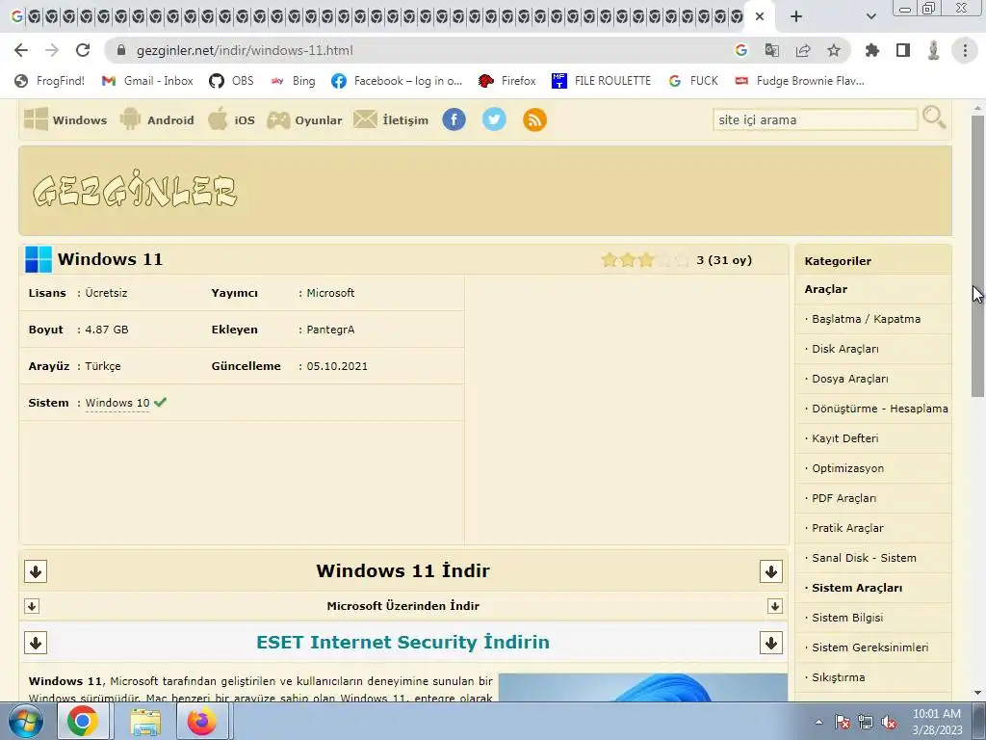The width and height of the screenshot is (986, 740).
Task: Open Chrome profile avatar
Action: coord(933,50)
